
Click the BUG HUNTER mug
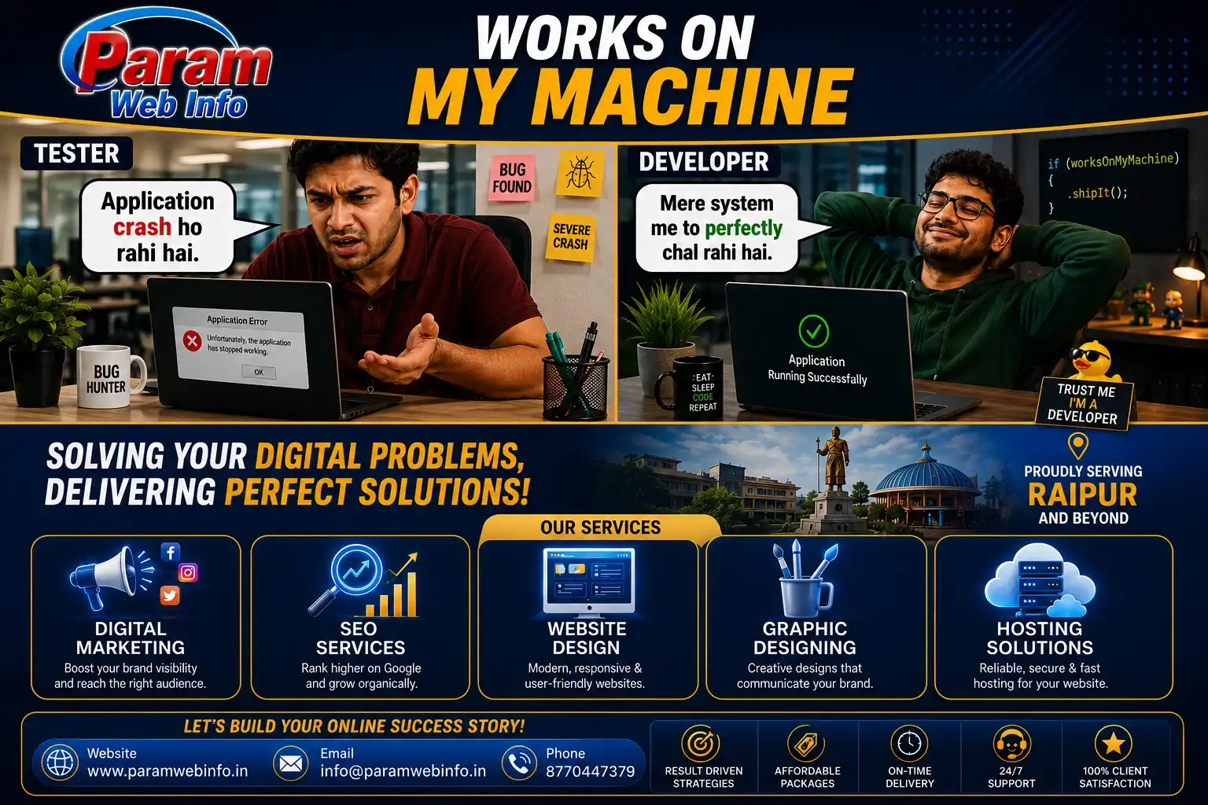(111, 378)
